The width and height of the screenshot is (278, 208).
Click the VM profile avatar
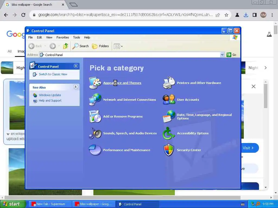coord(263,15)
